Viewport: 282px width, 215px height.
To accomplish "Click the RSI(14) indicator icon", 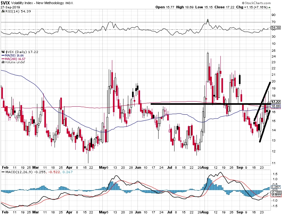I will 3,11.
